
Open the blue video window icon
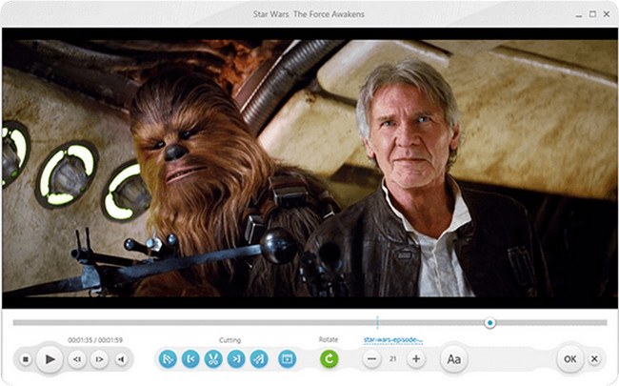coord(287,359)
